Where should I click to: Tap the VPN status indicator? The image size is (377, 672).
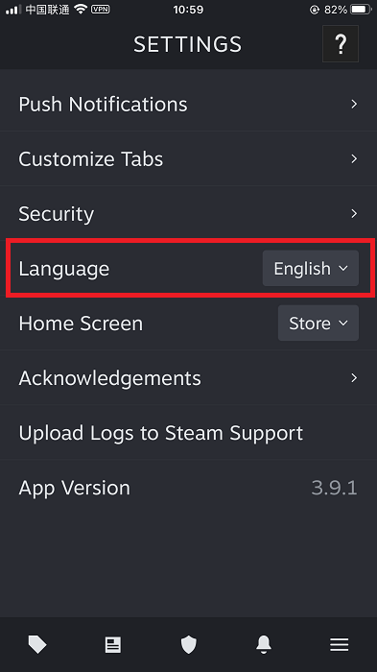click(101, 9)
